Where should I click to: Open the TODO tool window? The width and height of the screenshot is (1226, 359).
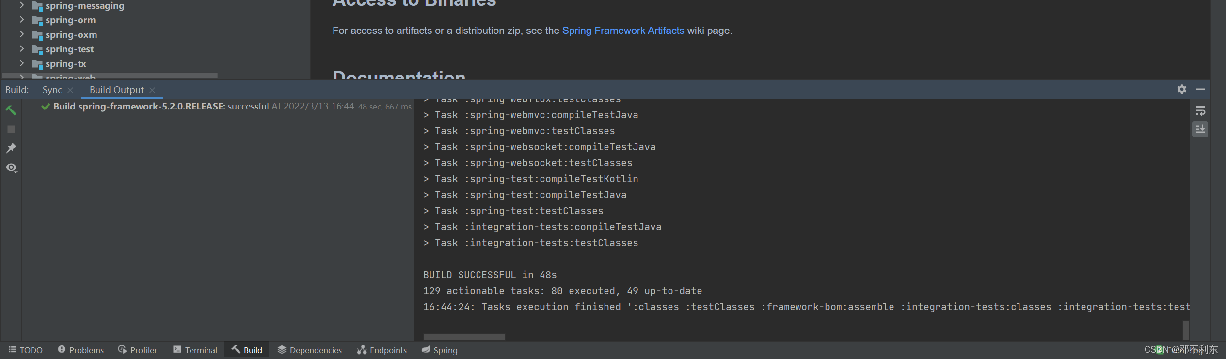26,350
